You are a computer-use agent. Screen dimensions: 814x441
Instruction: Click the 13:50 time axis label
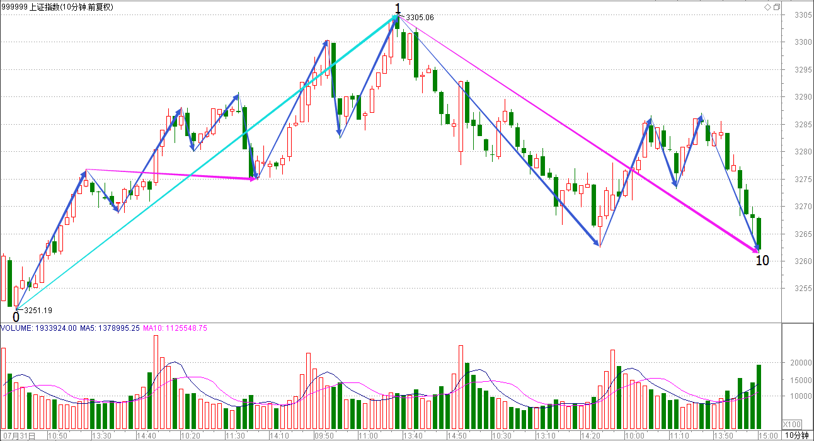723,435
